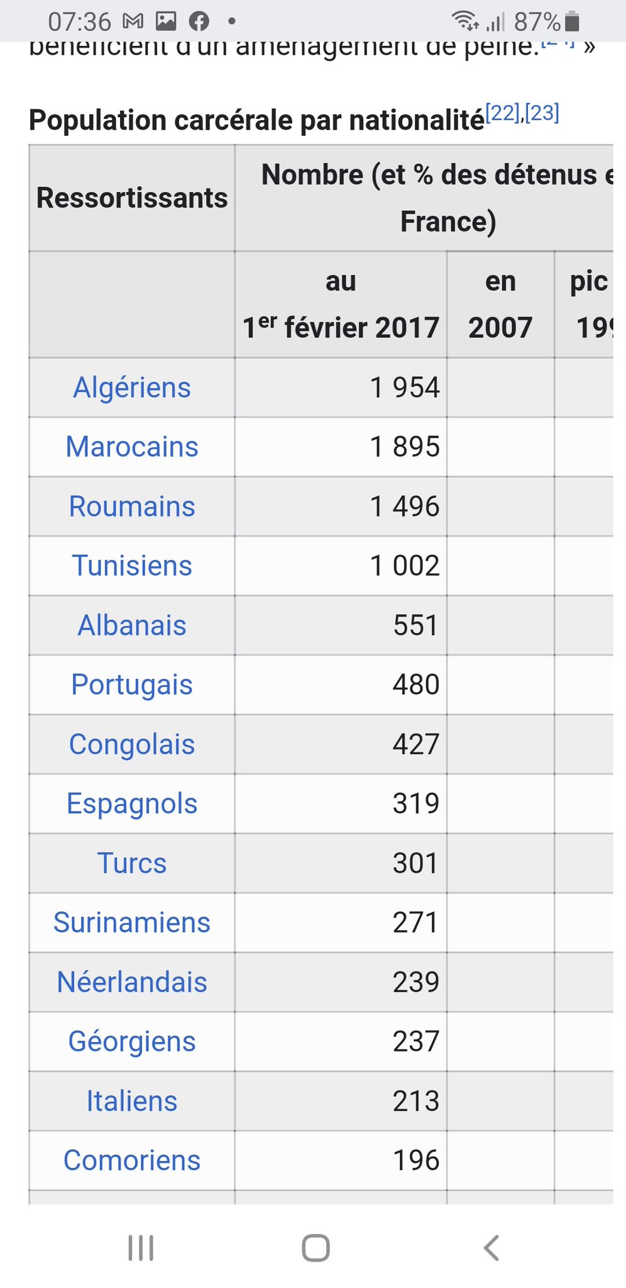Tap the Wi-Fi status icon
The height and width of the screenshot is (1288, 626).
(x=464, y=21)
